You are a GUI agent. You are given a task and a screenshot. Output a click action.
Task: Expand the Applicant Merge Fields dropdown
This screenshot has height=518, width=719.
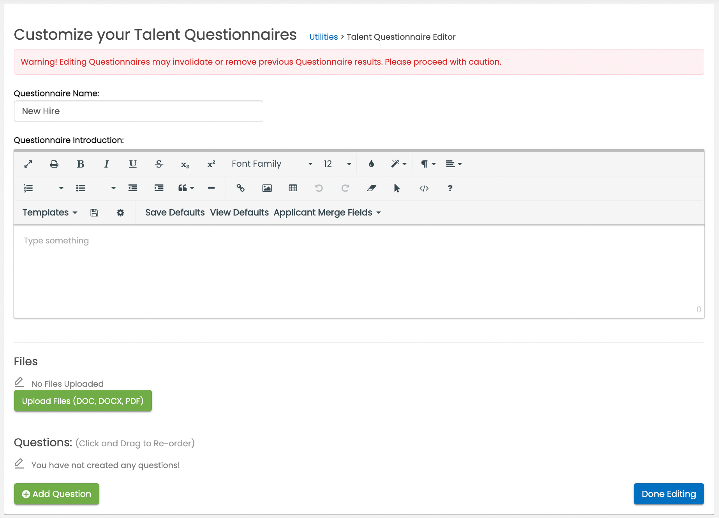coord(327,213)
